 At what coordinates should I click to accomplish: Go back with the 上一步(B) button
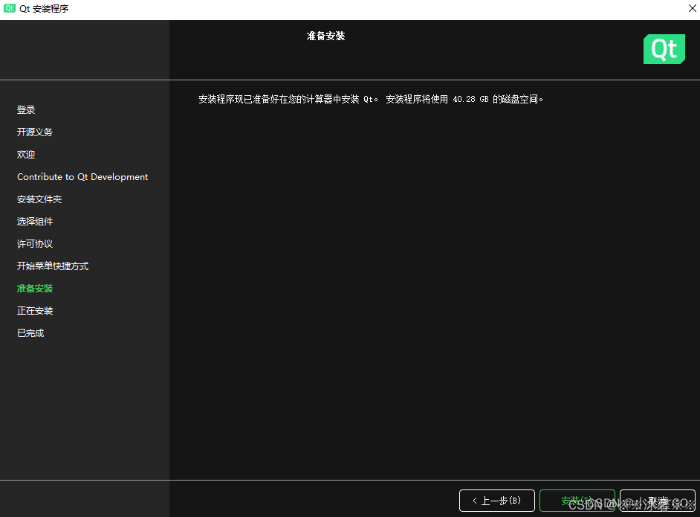[x=497, y=501]
